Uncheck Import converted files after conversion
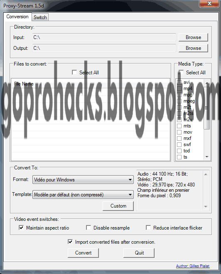Screen dimensions: 221x274 pos(70,242)
